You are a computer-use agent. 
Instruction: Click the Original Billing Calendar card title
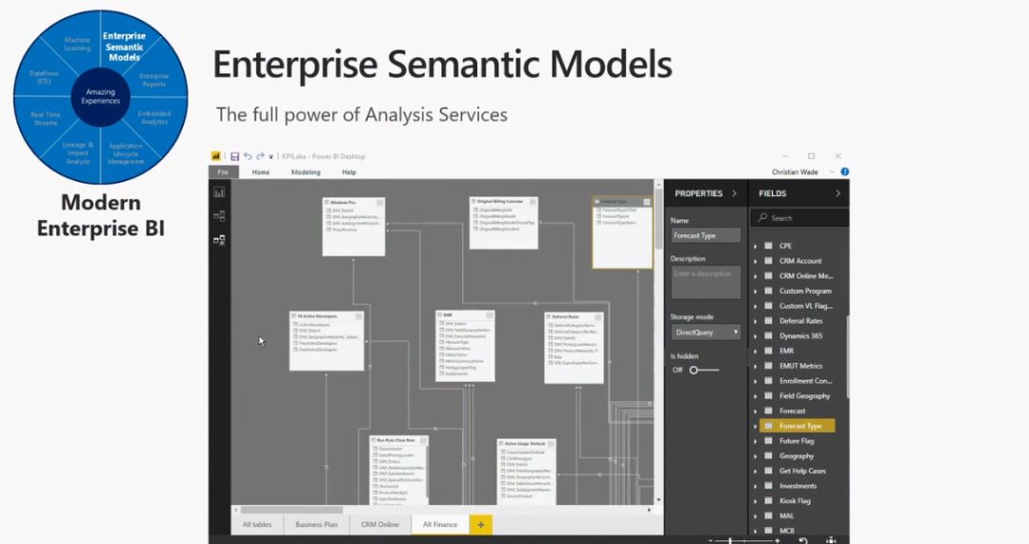(x=501, y=201)
